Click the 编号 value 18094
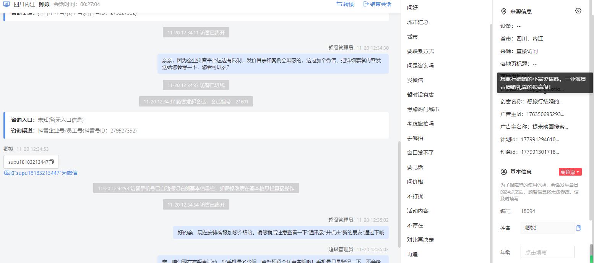Image resolution: width=594 pixels, height=263 pixels. tap(528, 211)
